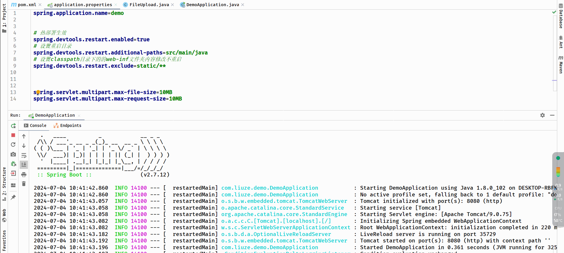Click the Update Running Application reload icon
The image size is (564, 253).
coord(13,145)
